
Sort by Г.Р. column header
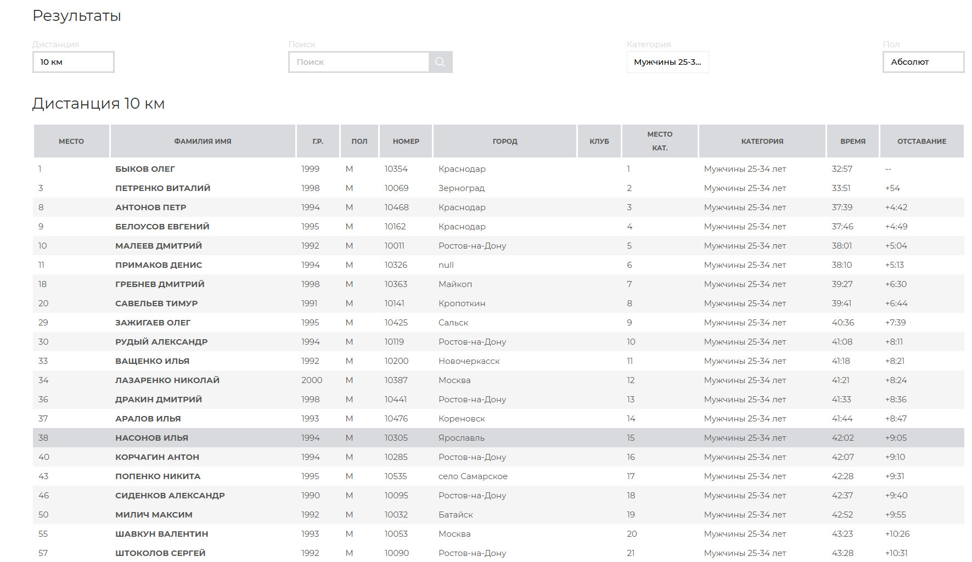pyautogui.click(x=318, y=141)
